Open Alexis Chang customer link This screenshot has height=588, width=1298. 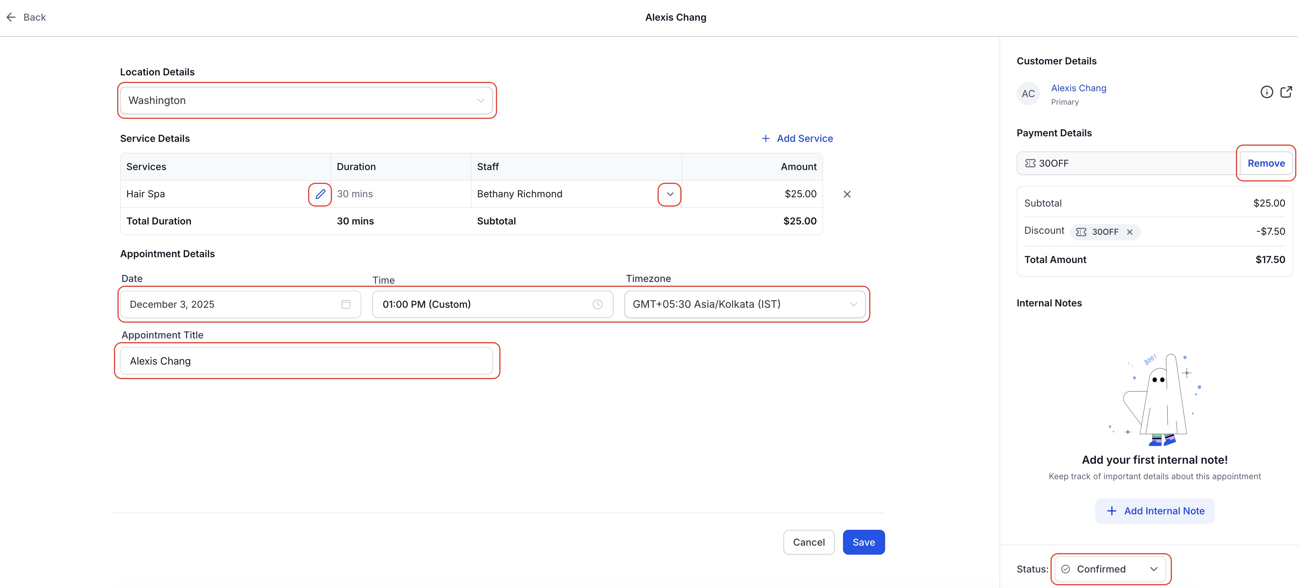tap(1078, 88)
